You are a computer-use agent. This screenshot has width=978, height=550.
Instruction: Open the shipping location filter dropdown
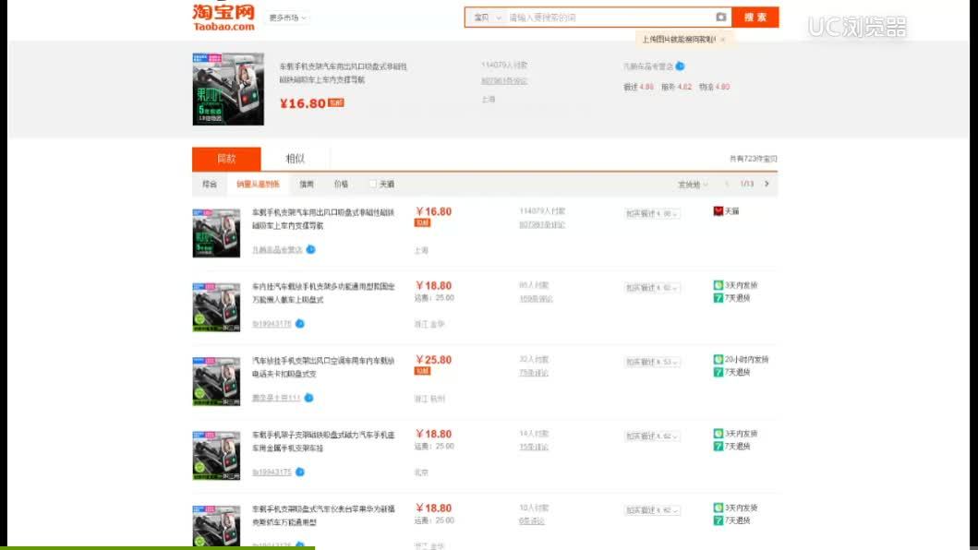tap(693, 185)
